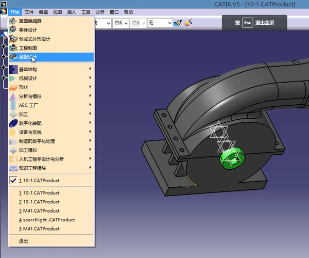Expand the first plus node in specification tree

click(x=4, y=46)
